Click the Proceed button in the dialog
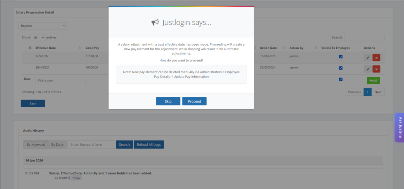 point(194,101)
